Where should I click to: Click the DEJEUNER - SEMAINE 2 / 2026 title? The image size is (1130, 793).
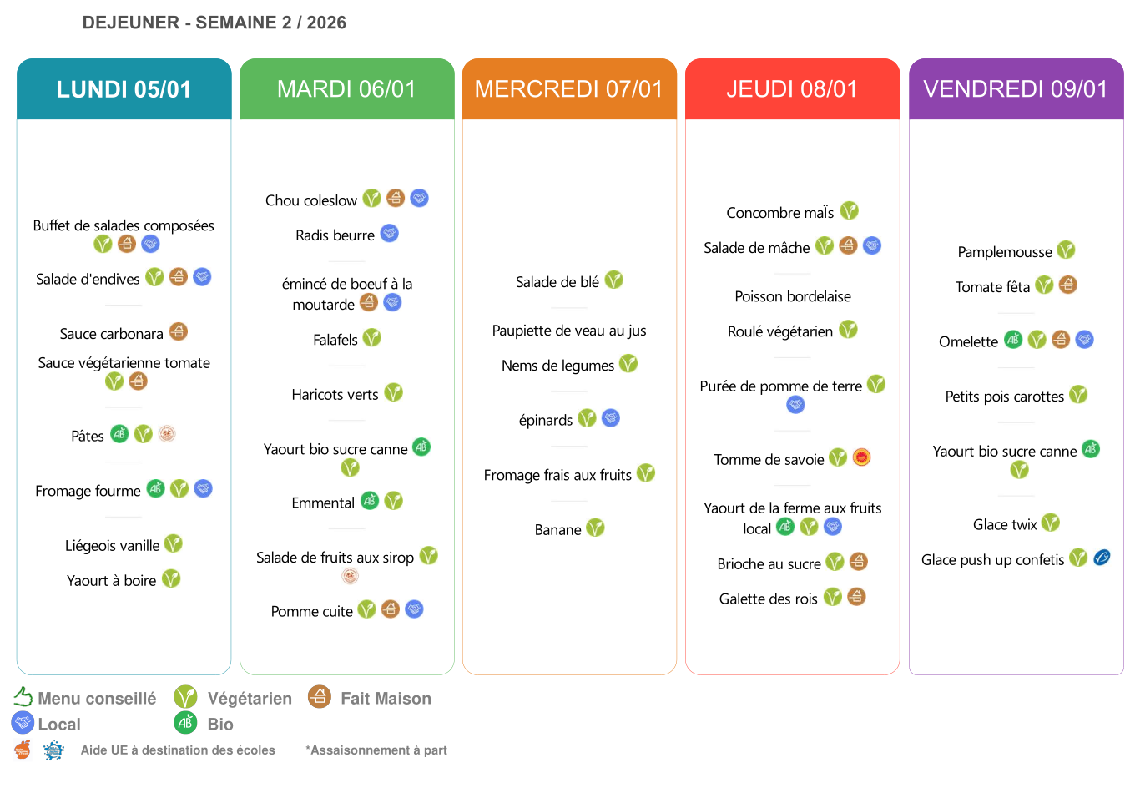[214, 23]
